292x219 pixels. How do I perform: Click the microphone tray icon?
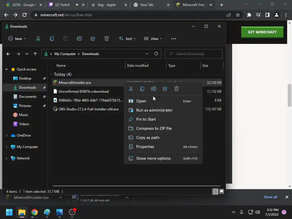(x=242, y=212)
